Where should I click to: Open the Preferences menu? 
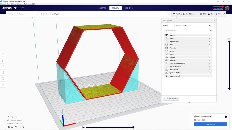(28, 4)
